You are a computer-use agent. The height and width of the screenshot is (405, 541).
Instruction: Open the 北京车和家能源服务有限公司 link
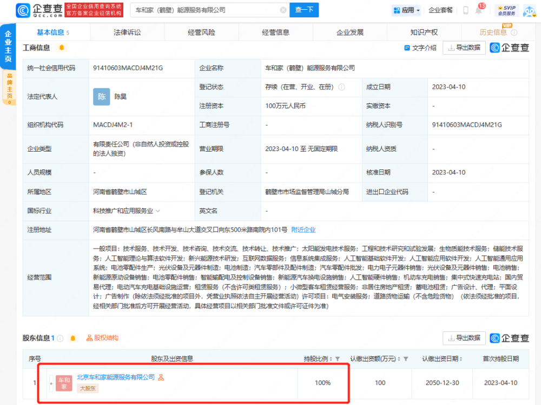tap(116, 377)
